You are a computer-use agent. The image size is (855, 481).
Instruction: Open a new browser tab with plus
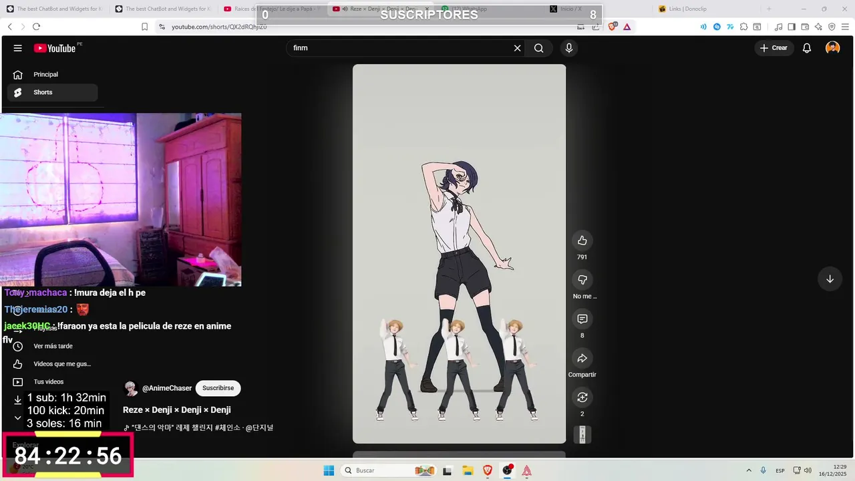[769, 9]
